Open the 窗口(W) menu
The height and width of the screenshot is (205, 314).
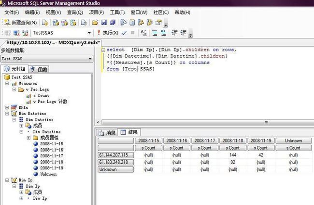(139, 13)
